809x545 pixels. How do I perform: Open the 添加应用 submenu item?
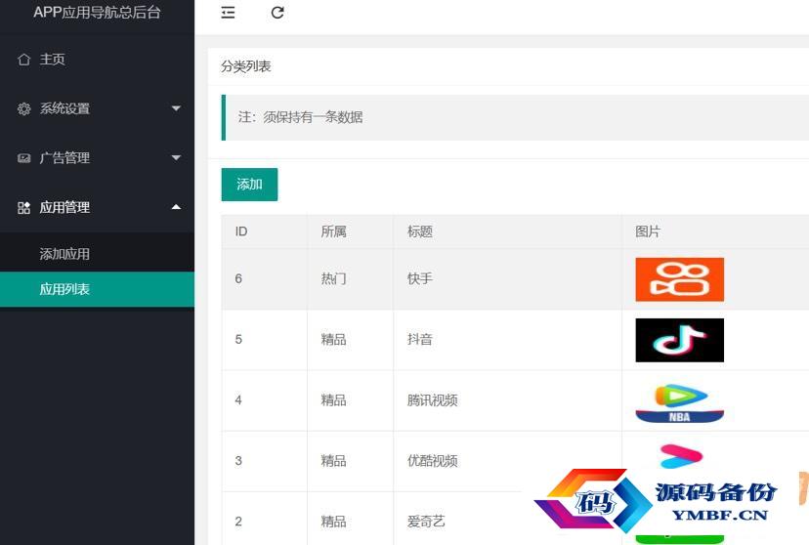click(x=97, y=254)
